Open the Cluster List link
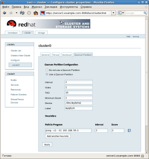 click(16, 50)
